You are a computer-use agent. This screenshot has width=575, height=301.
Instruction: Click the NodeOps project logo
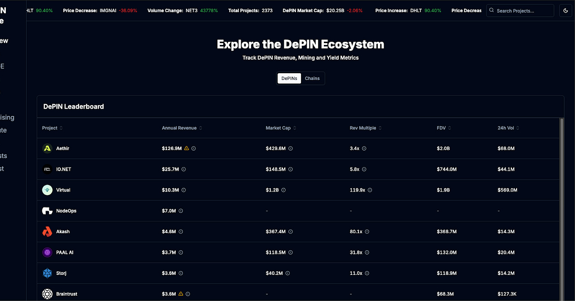point(47,211)
